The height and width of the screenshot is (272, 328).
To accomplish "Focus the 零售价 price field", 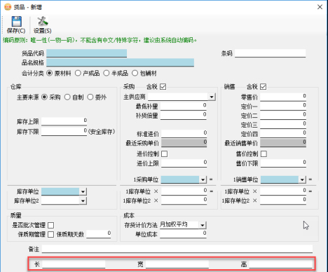I will click(x=283, y=97).
